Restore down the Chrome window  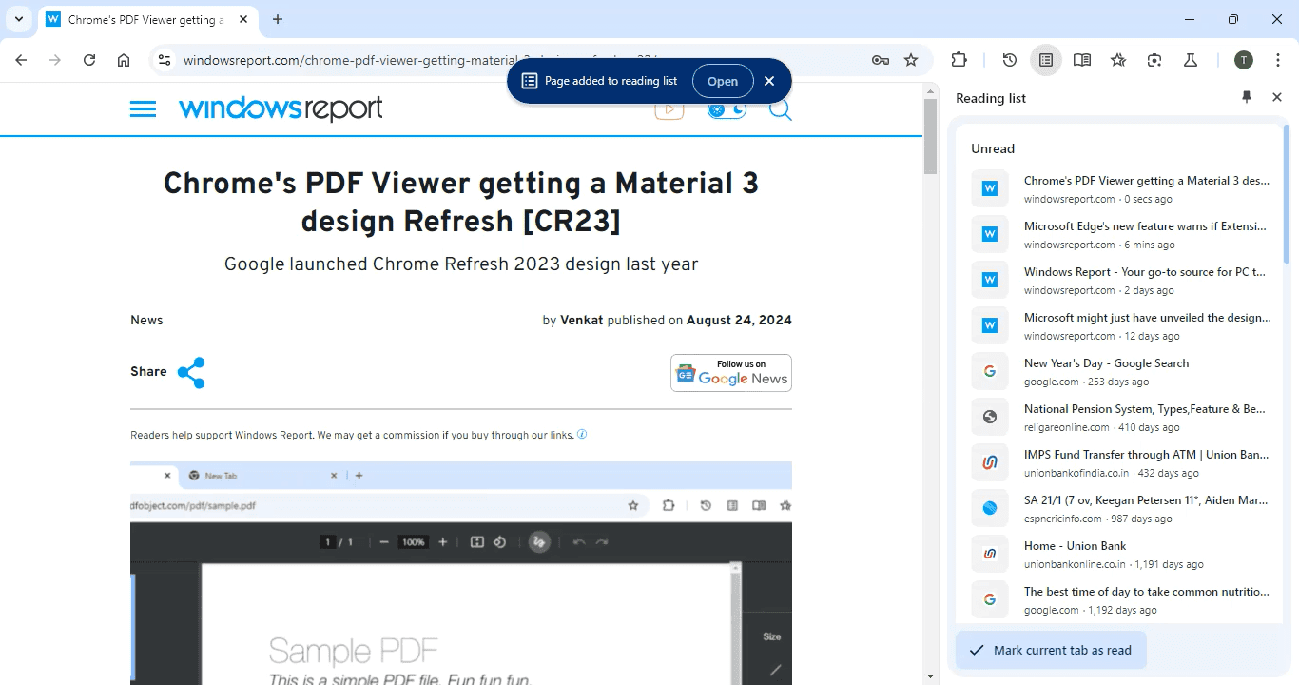(1233, 19)
